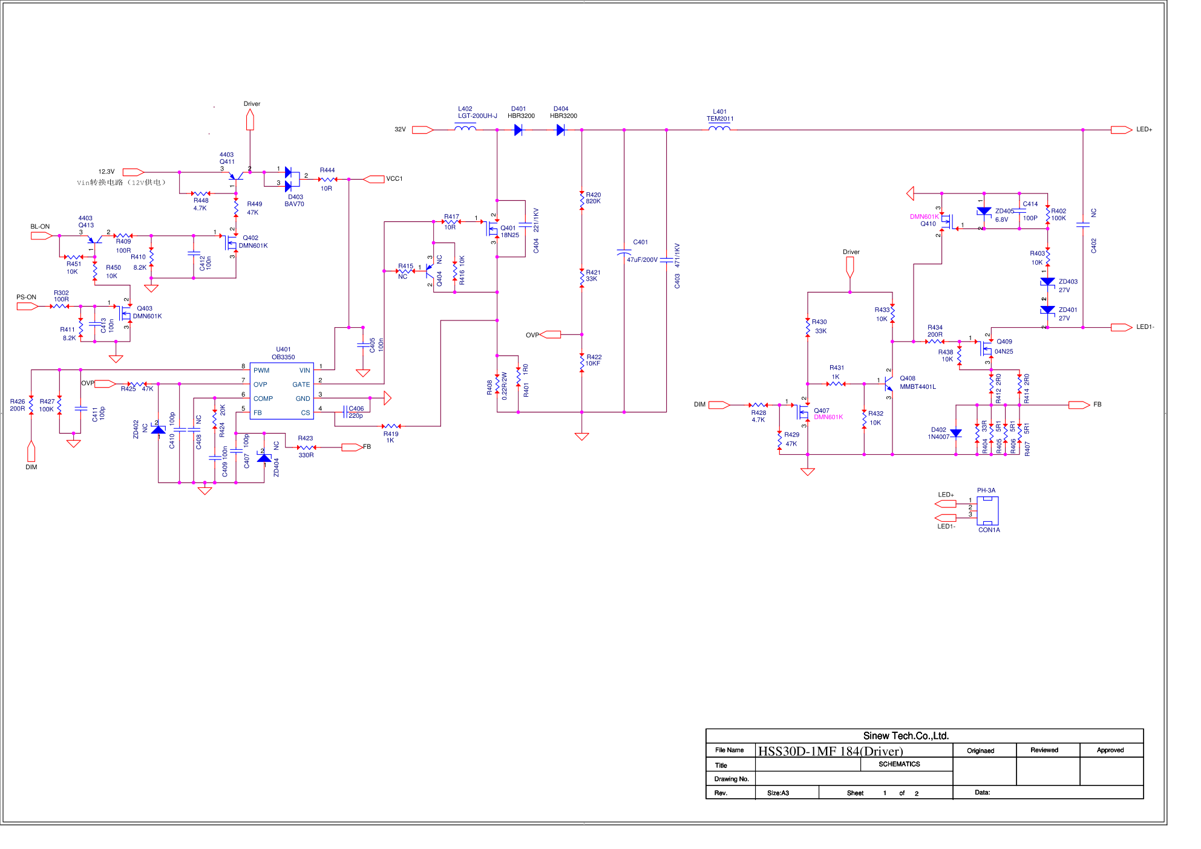Click the 'Approved' column header
The width and height of the screenshot is (1201, 849).
(x=1110, y=750)
